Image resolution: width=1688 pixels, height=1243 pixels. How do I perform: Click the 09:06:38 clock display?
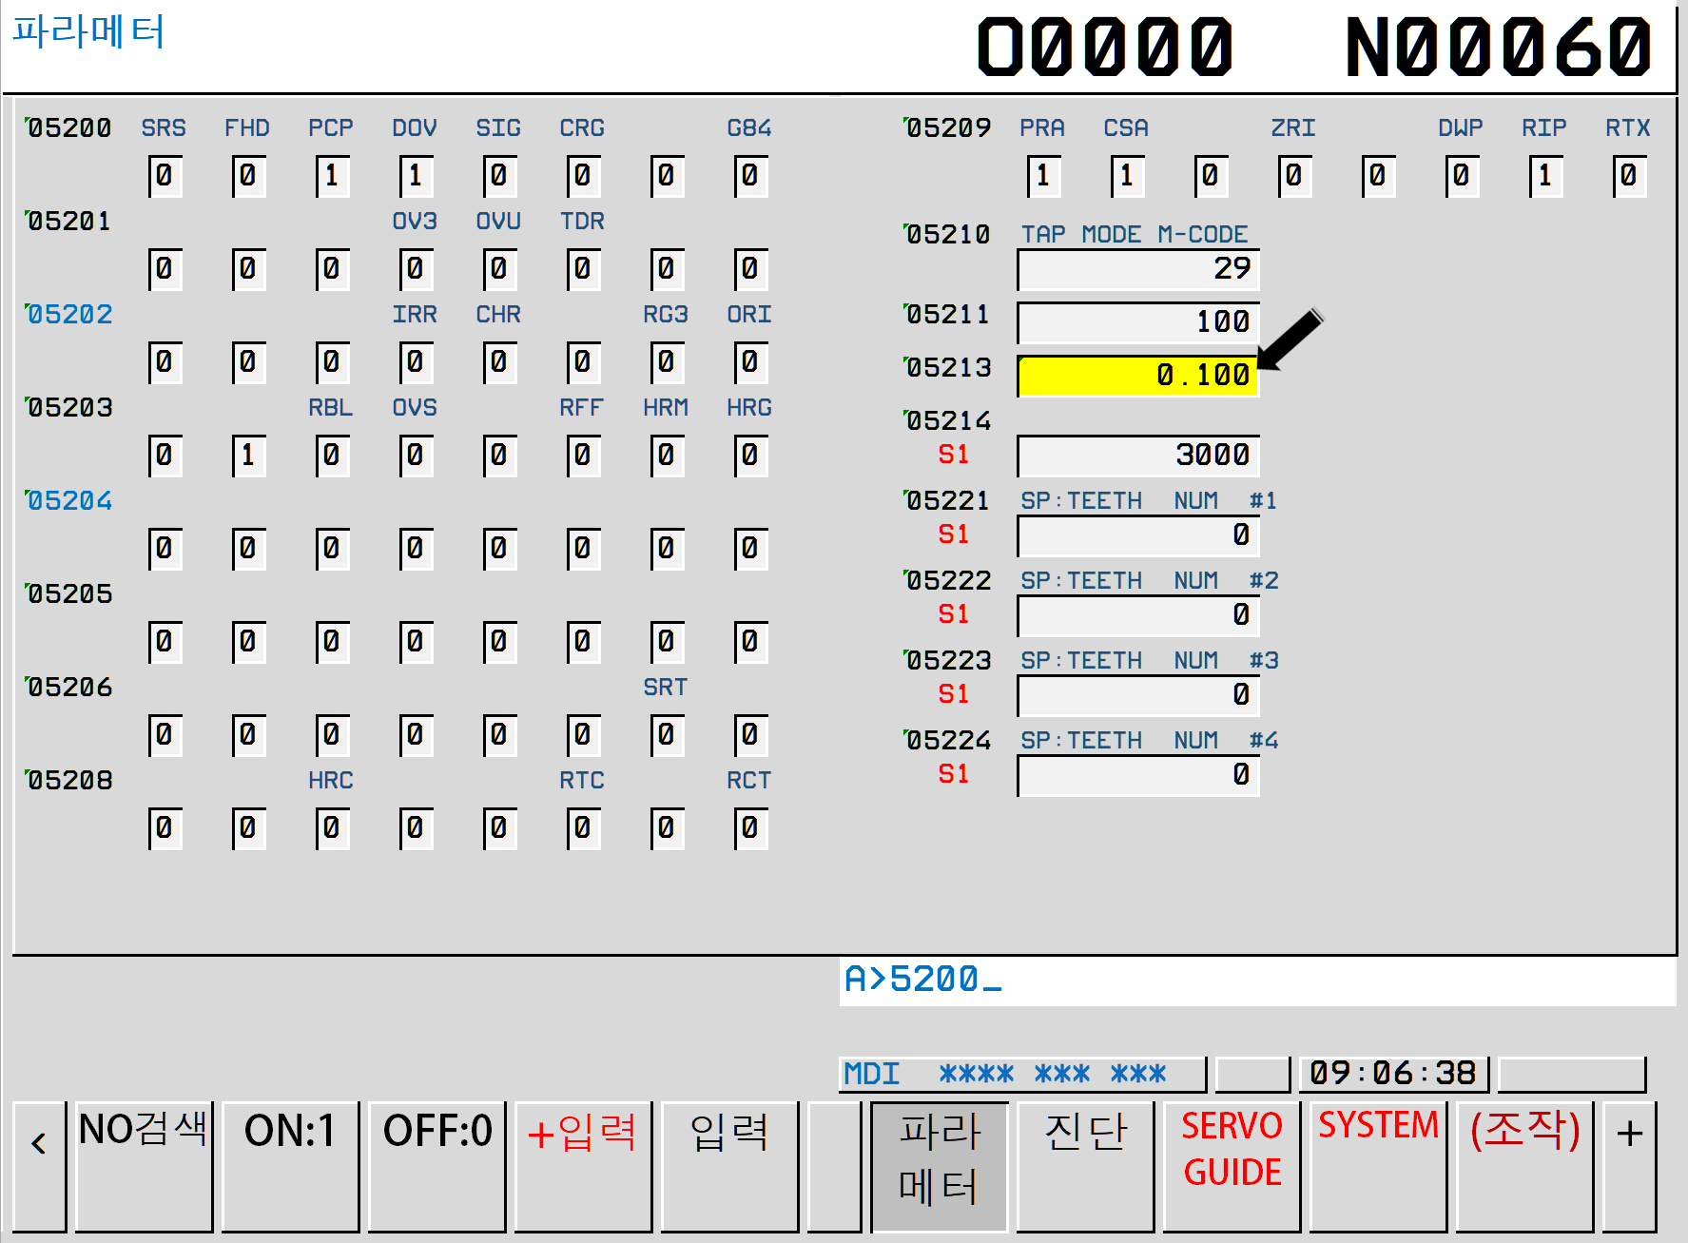pos(1393,1074)
